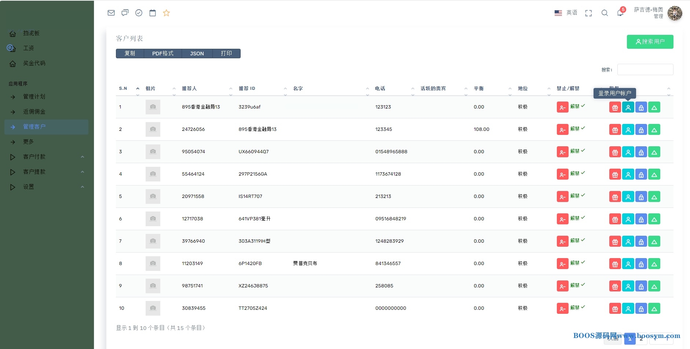Click the blue lock icon in row 3

coord(641,152)
